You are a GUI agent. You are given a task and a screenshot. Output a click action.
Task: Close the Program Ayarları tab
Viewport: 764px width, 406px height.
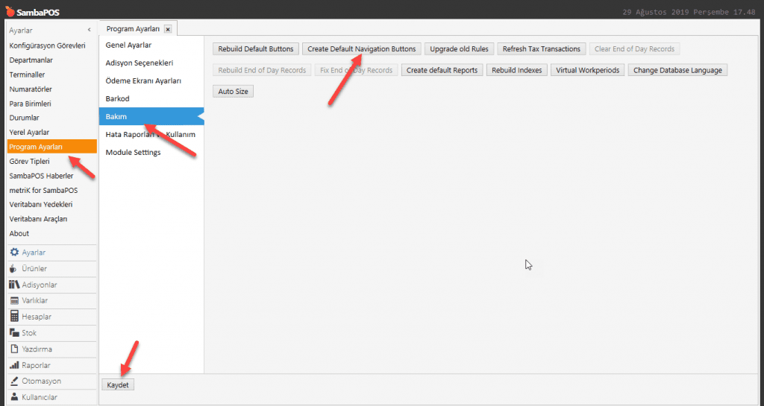[168, 29]
